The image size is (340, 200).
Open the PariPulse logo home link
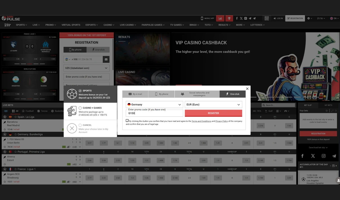pos(11,18)
